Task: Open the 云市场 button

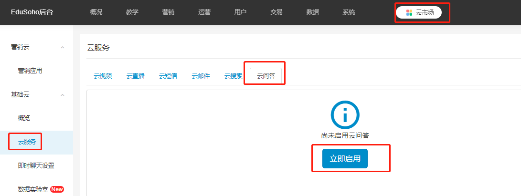Action: 419,13
